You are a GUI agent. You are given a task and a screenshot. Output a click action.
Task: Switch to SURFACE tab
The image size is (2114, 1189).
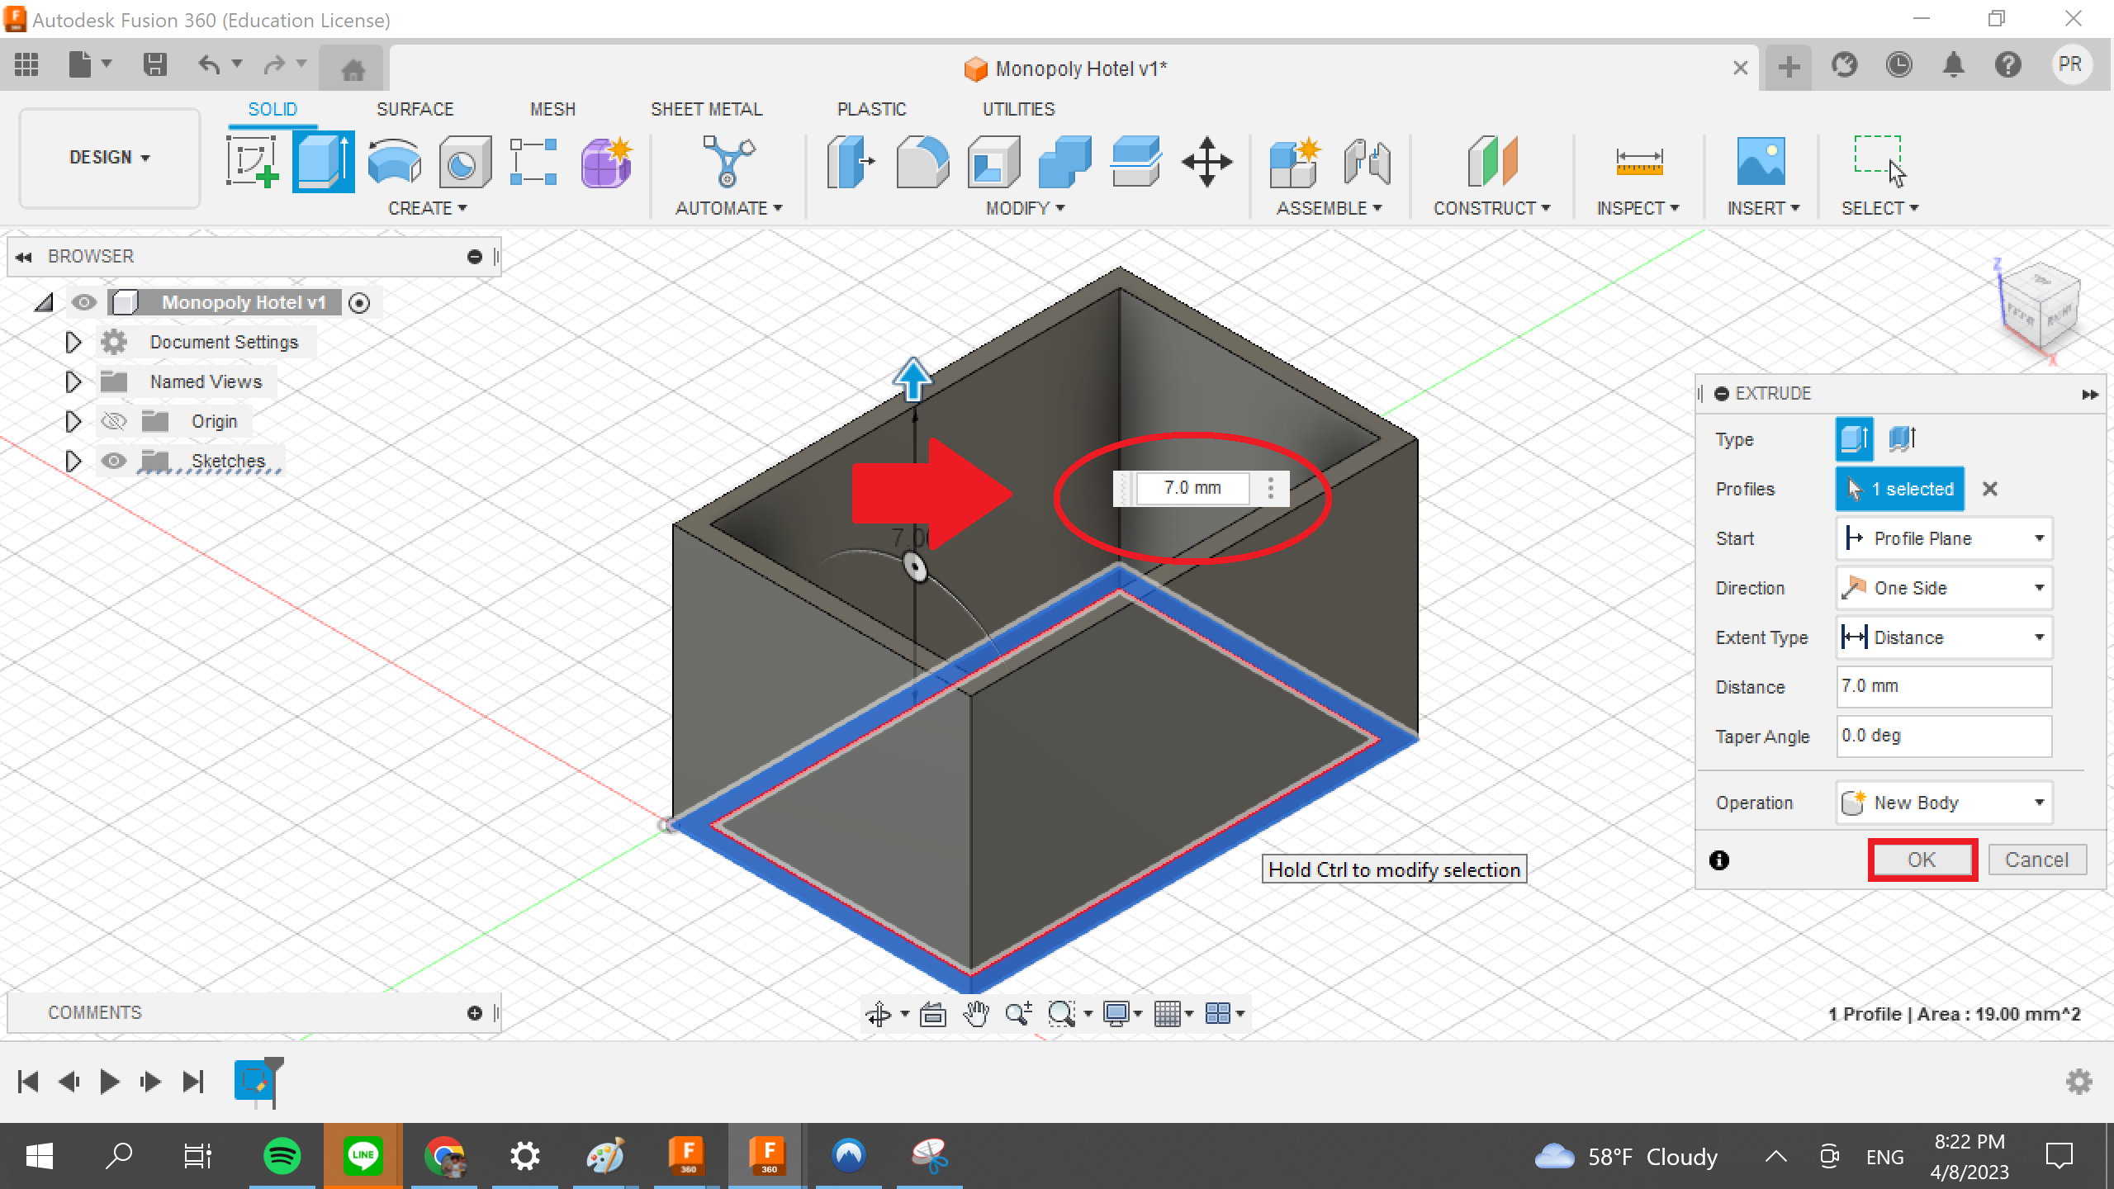pos(415,109)
